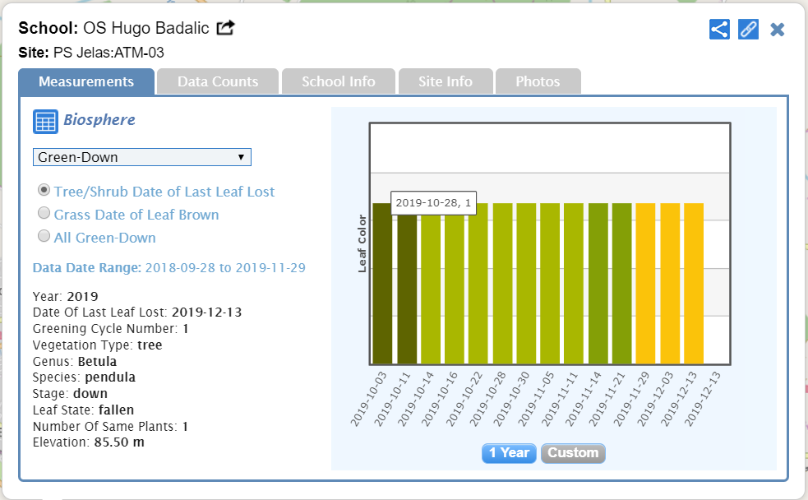This screenshot has width=808, height=500.
Task: Select Grass Date of Leaf Brown option
Action: [44, 214]
